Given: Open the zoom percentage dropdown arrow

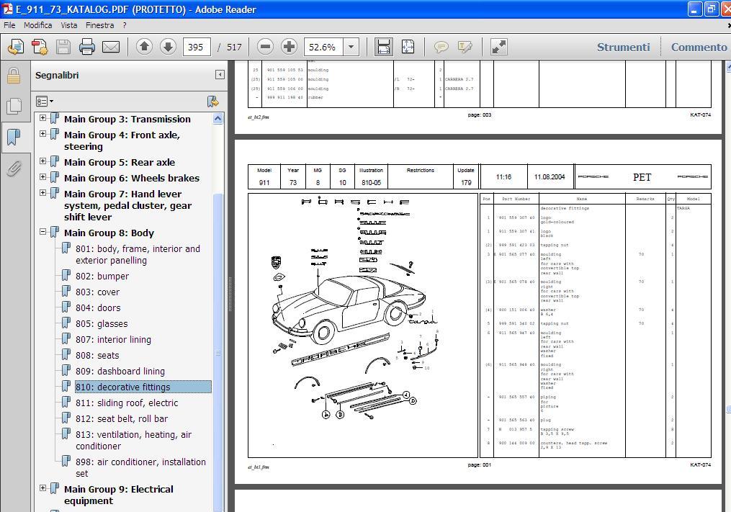Looking at the screenshot, I should 351,47.
